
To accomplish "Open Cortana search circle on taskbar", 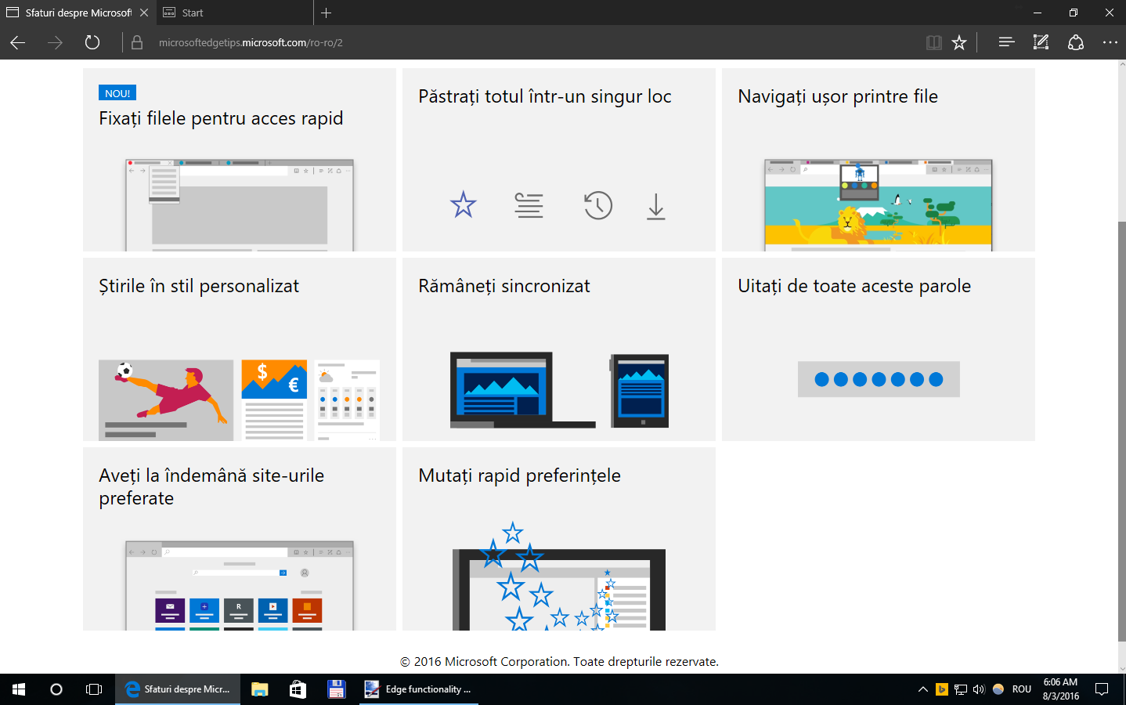I will pyautogui.click(x=56, y=689).
